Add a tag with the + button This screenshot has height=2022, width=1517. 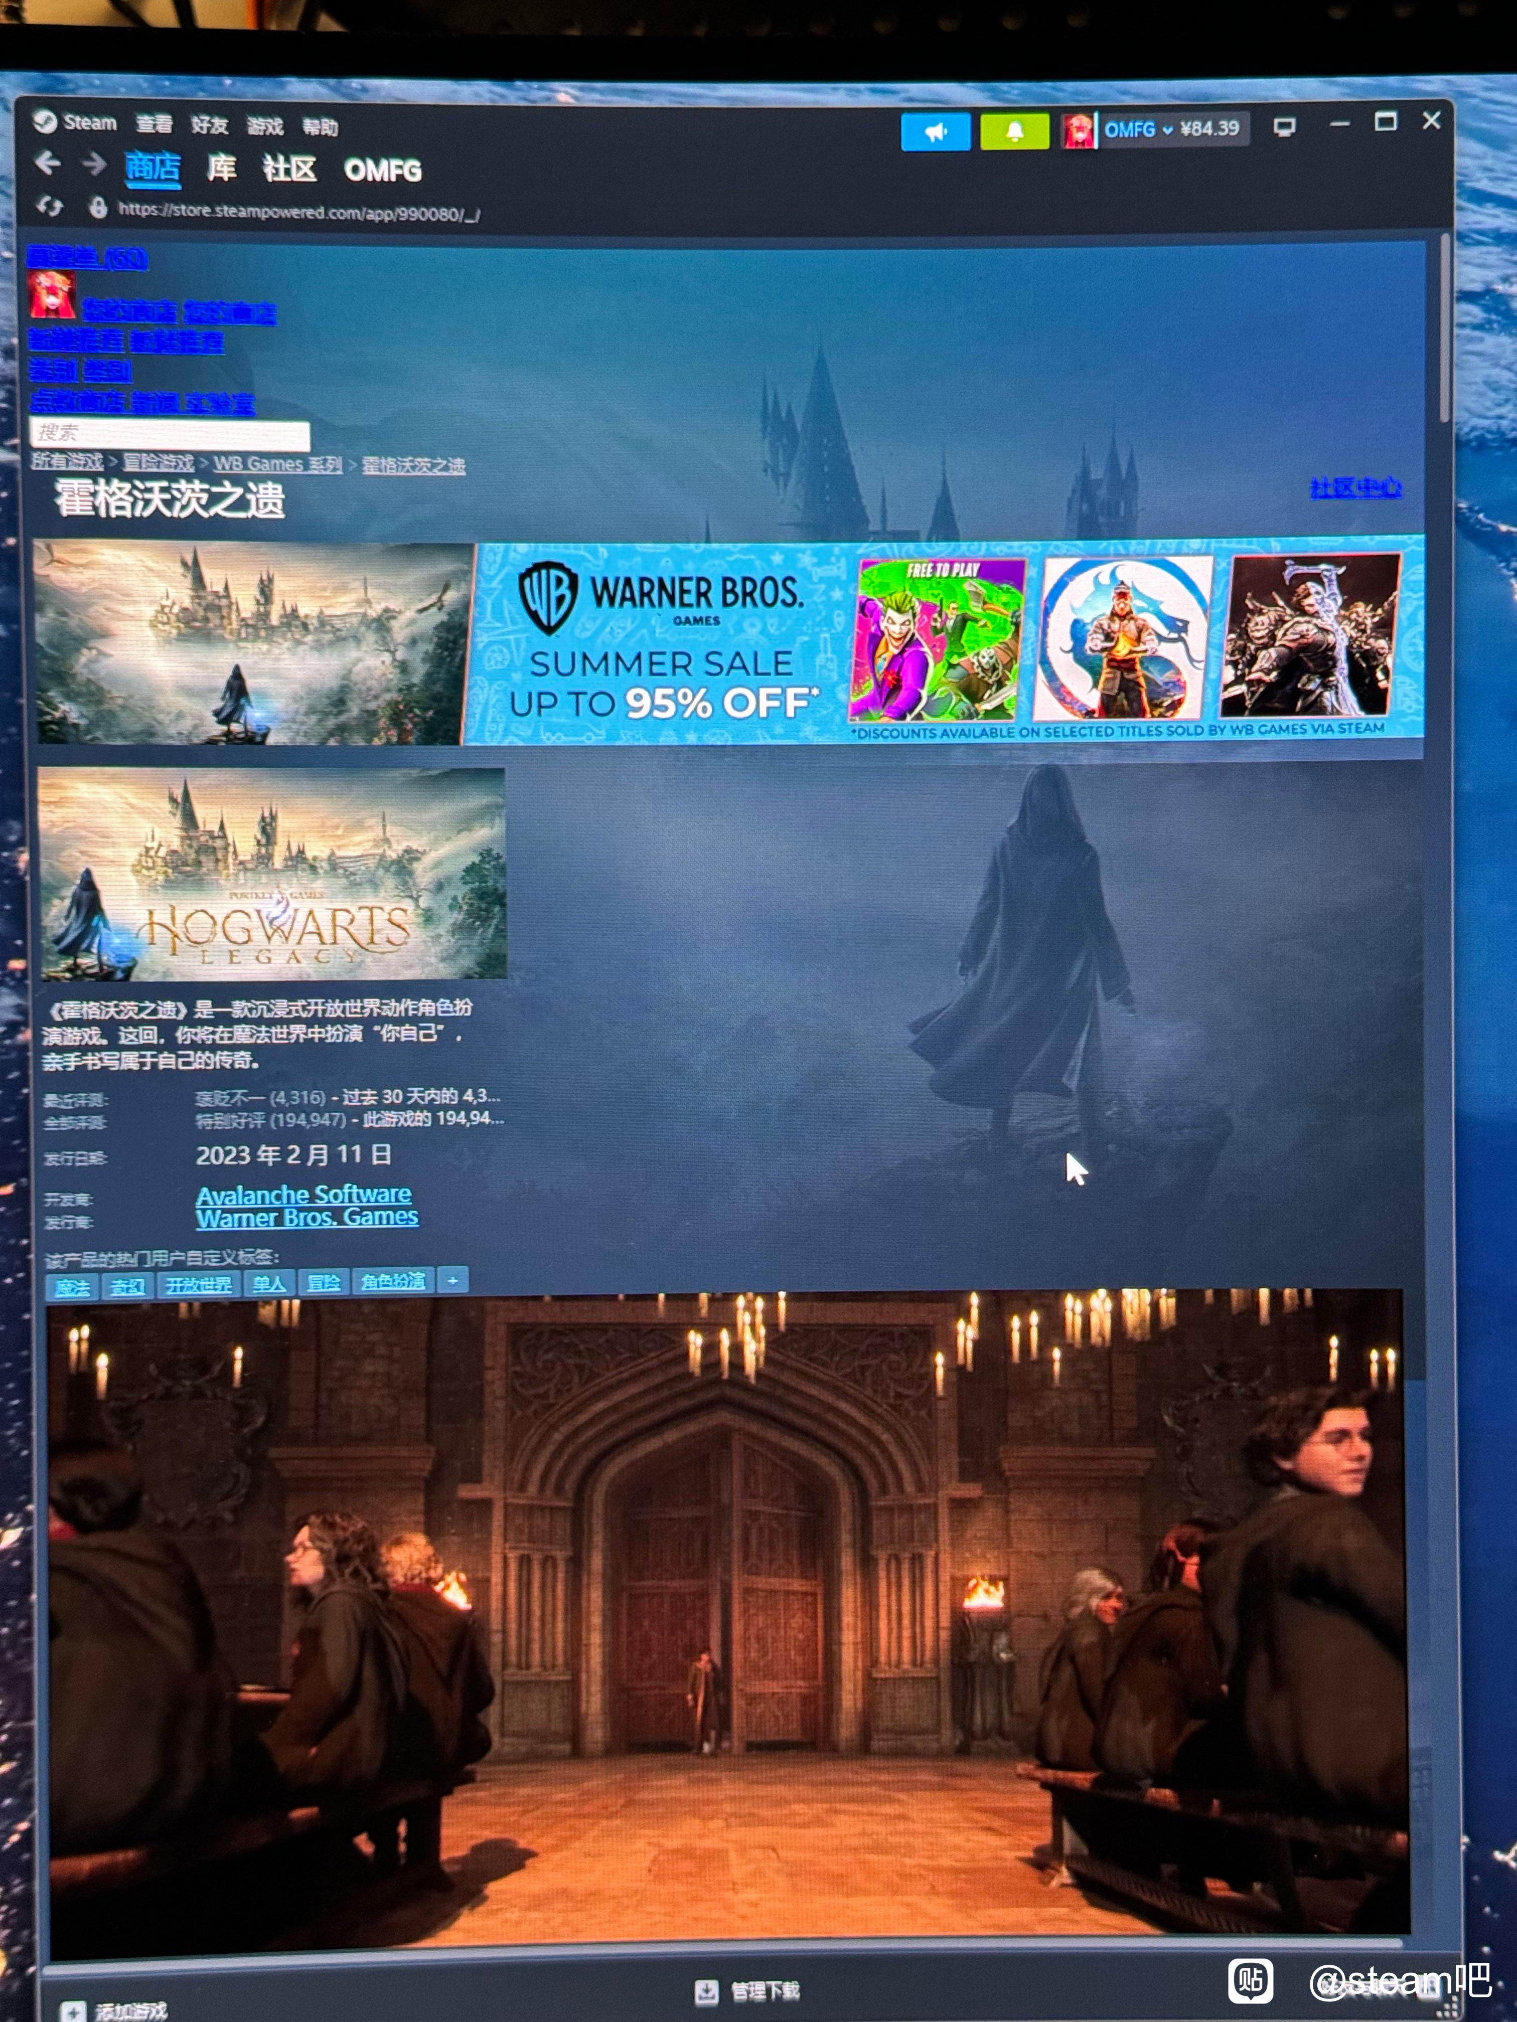[x=452, y=1280]
